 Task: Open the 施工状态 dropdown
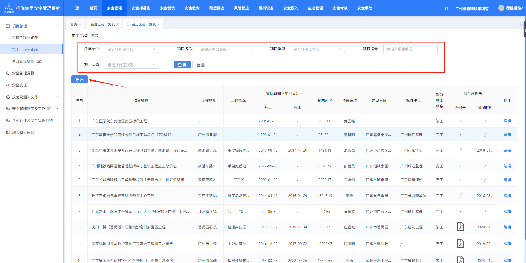pos(132,65)
